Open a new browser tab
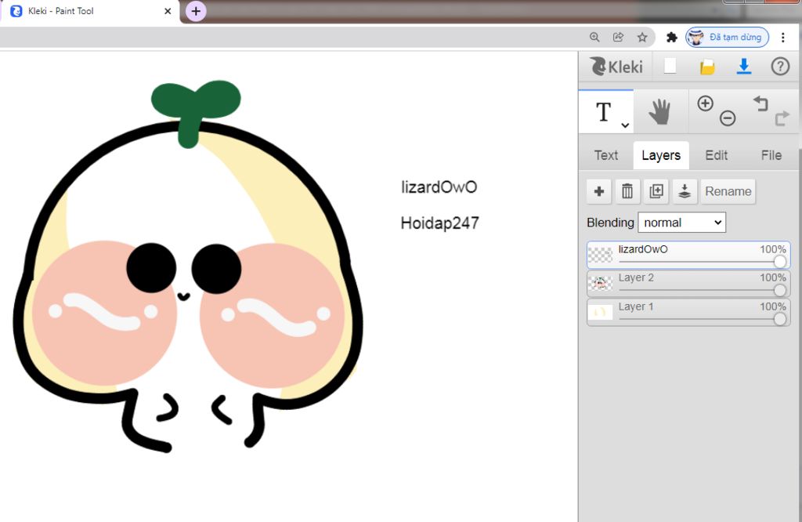This screenshot has height=522, width=802. pyautogui.click(x=196, y=11)
